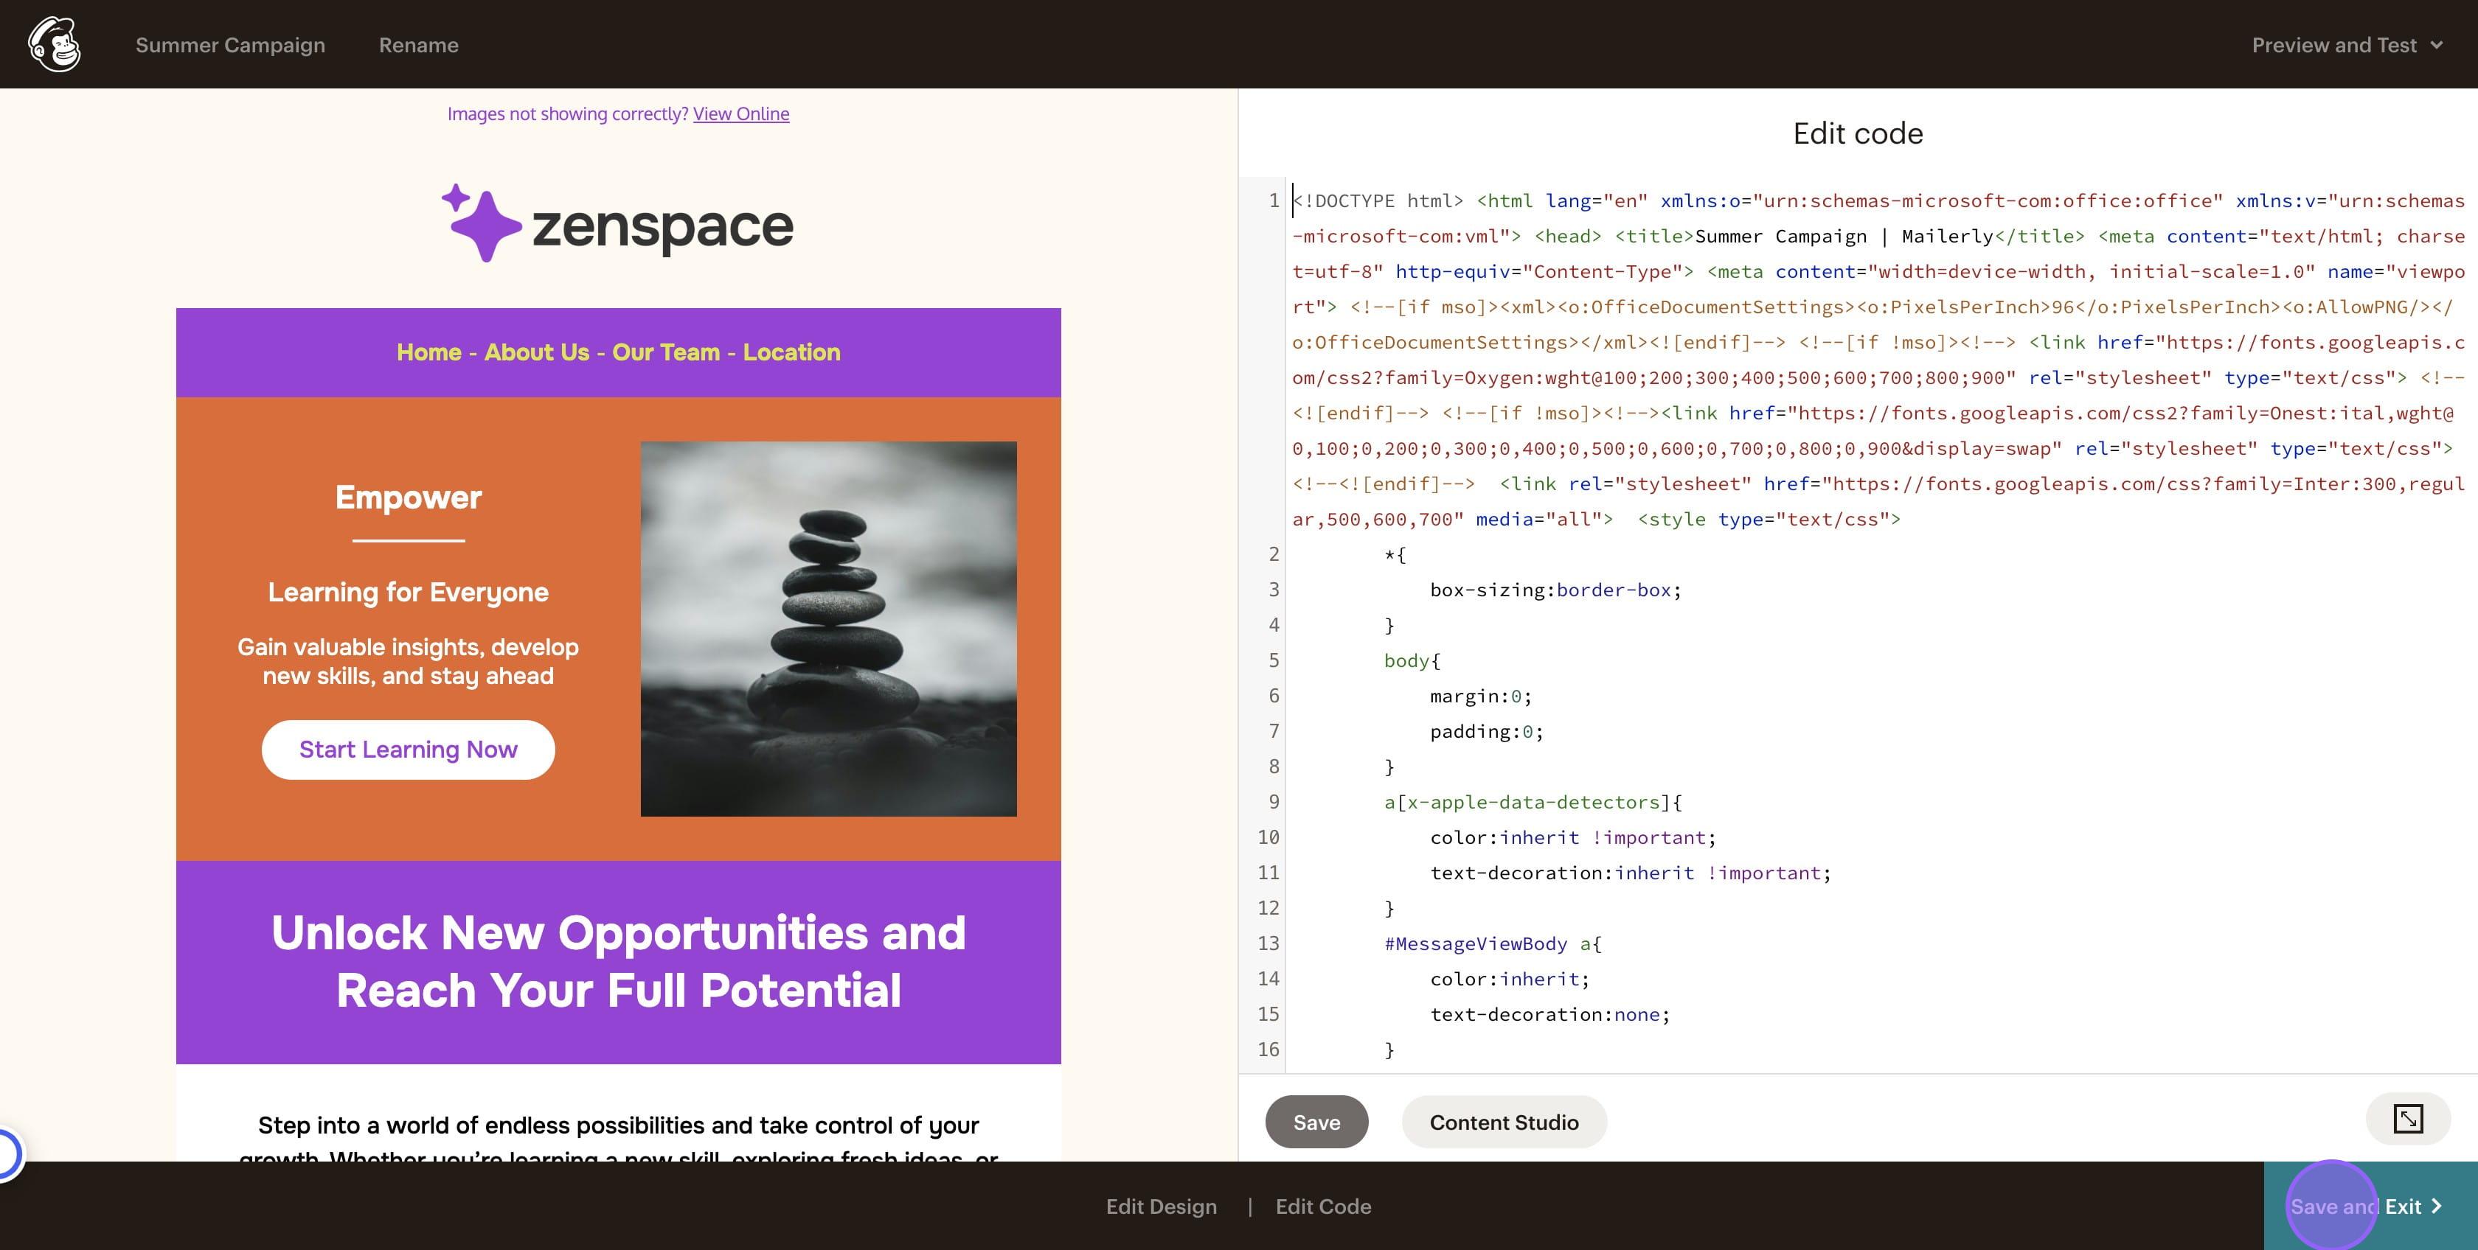Click the About Us link in the email nav

(x=537, y=352)
